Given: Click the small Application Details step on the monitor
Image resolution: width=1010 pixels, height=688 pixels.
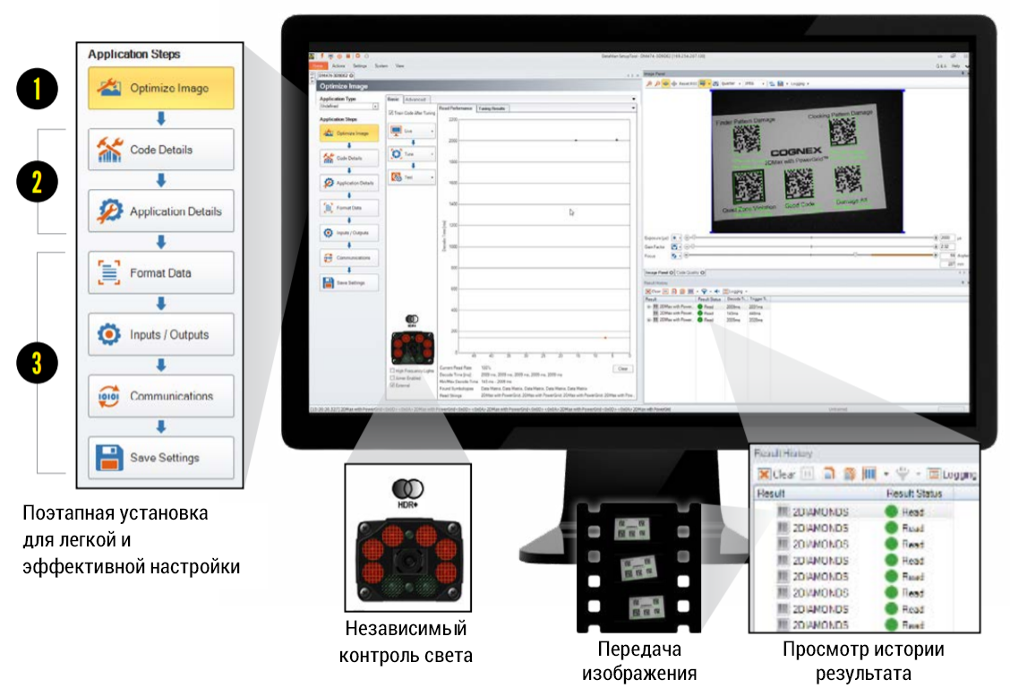Looking at the screenshot, I should [x=349, y=183].
